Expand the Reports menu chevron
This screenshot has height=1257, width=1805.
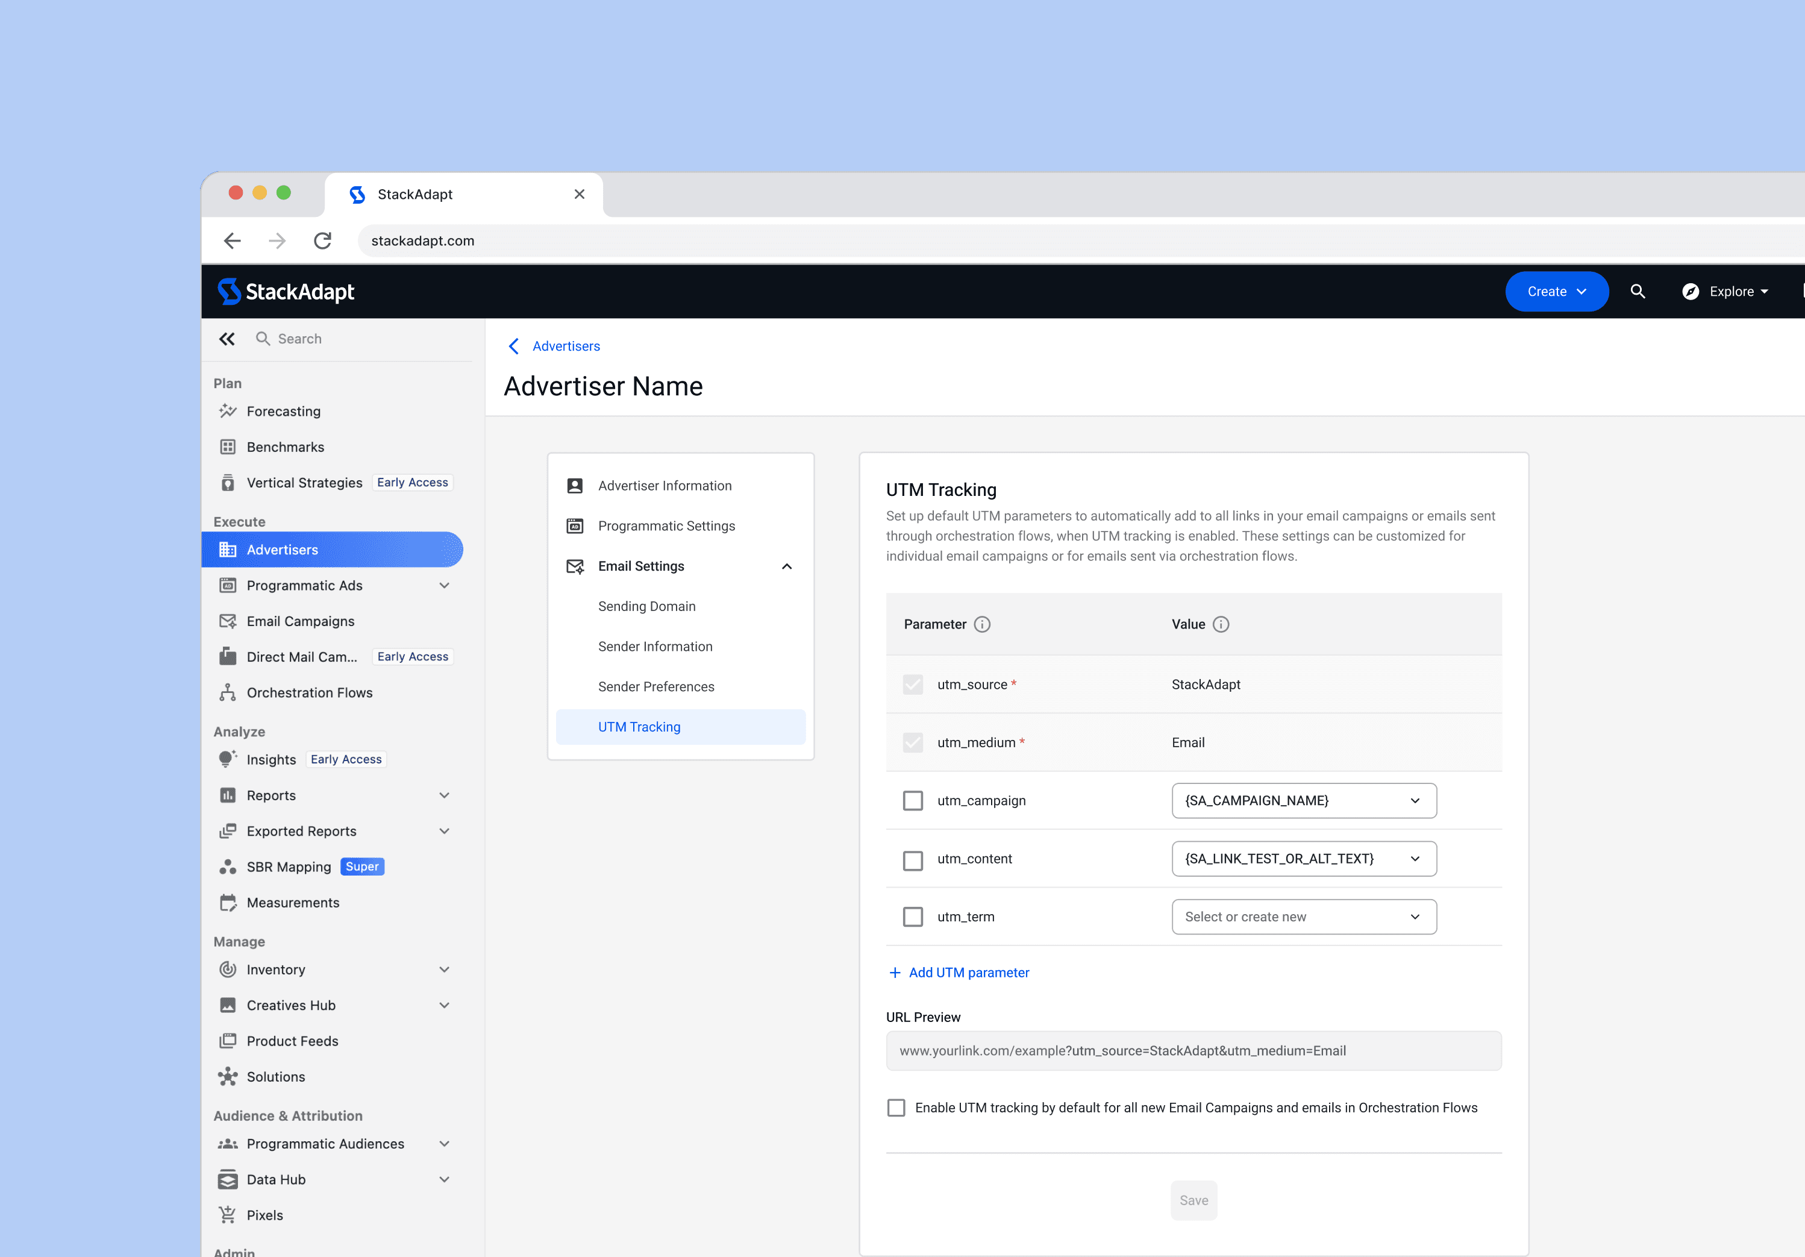tap(444, 795)
